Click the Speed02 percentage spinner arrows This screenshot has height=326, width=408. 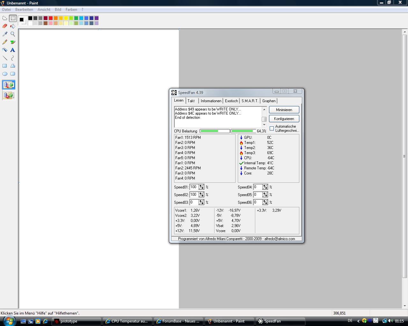pos(201,195)
